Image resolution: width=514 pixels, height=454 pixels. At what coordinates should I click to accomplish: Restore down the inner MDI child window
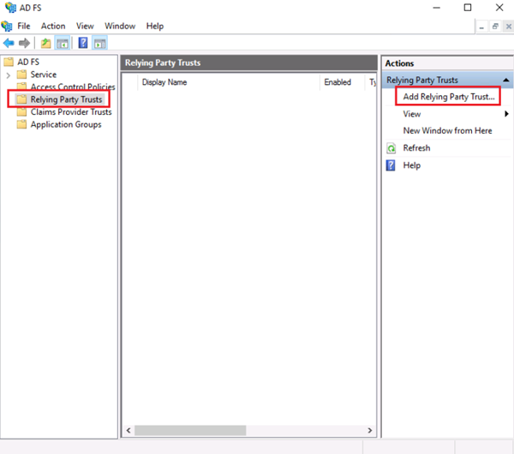coord(495,27)
